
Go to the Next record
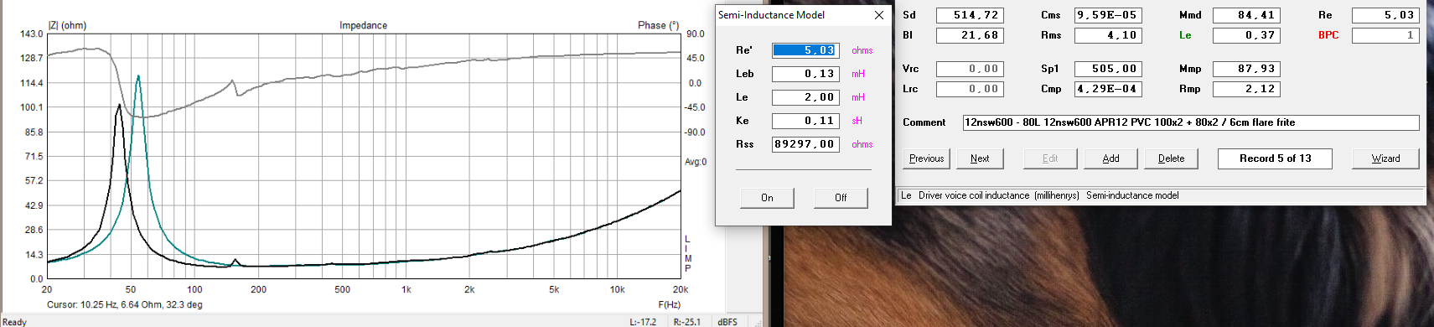(x=980, y=158)
